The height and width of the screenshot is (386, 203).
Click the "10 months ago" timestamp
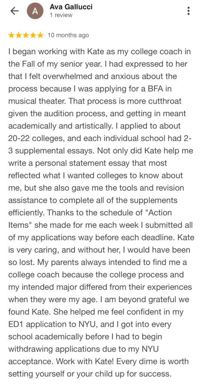[x=68, y=35]
